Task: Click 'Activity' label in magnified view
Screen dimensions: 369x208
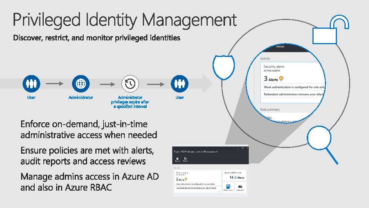Action: (x=265, y=59)
